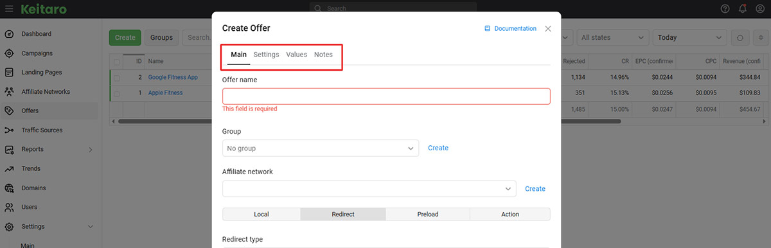Click Create link next to Group
Viewport: 771px width, 248px height.
pos(438,148)
